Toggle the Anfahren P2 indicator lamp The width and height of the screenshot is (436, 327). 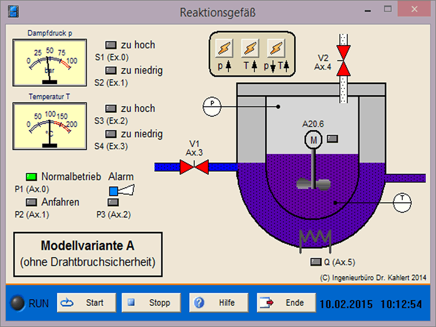tap(32, 202)
